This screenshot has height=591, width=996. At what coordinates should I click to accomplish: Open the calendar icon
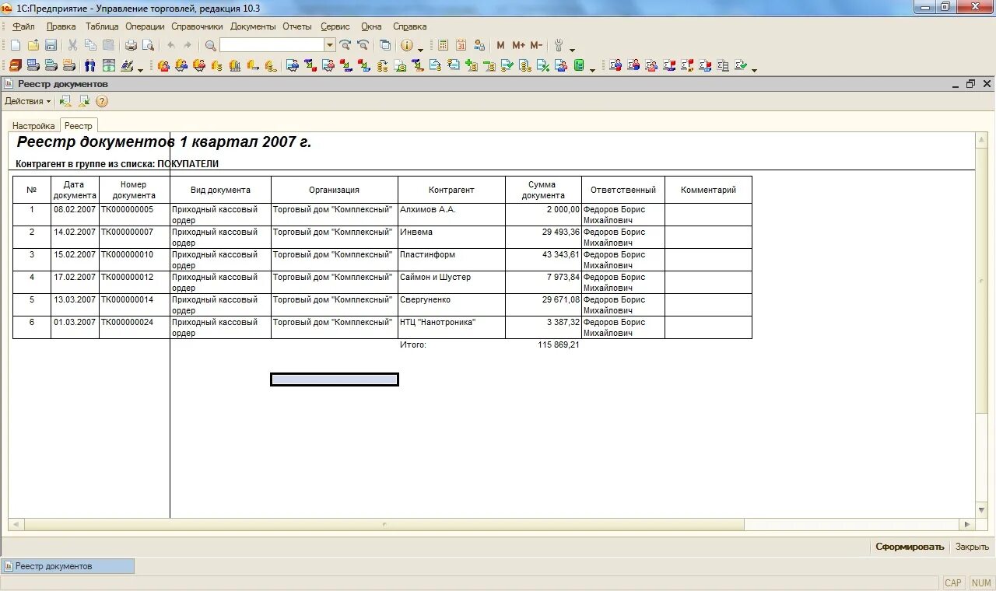(x=461, y=46)
